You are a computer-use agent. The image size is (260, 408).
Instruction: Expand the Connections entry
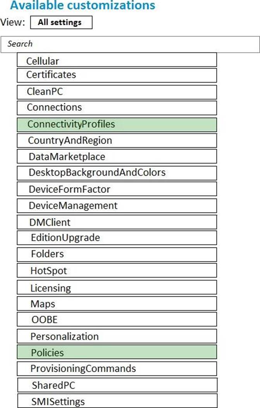pos(117,107)
